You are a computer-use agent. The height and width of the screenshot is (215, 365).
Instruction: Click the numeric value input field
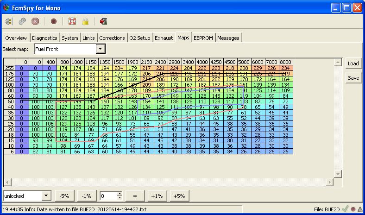pyautogui.click(x=108, y=196)
